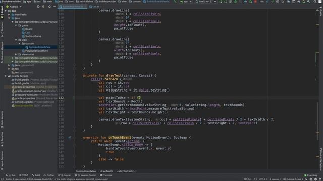This screenshot has height=181, width=323.
Task: Expand the res folder
Action: [9, 69]
